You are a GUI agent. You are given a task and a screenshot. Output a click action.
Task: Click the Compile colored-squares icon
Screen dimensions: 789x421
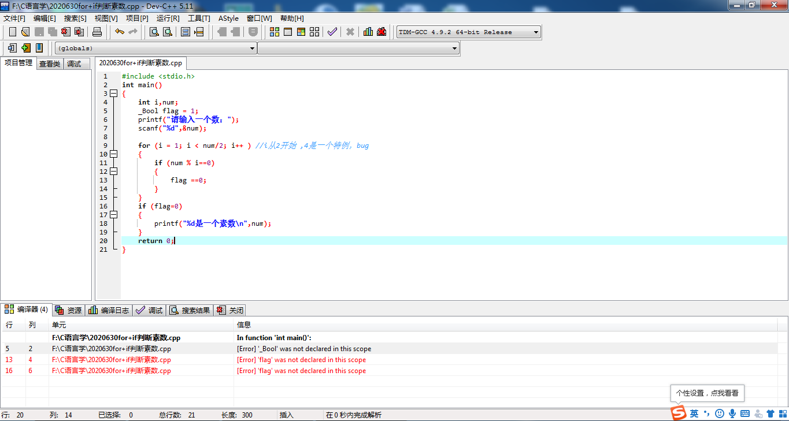click(x=275, y=32)
